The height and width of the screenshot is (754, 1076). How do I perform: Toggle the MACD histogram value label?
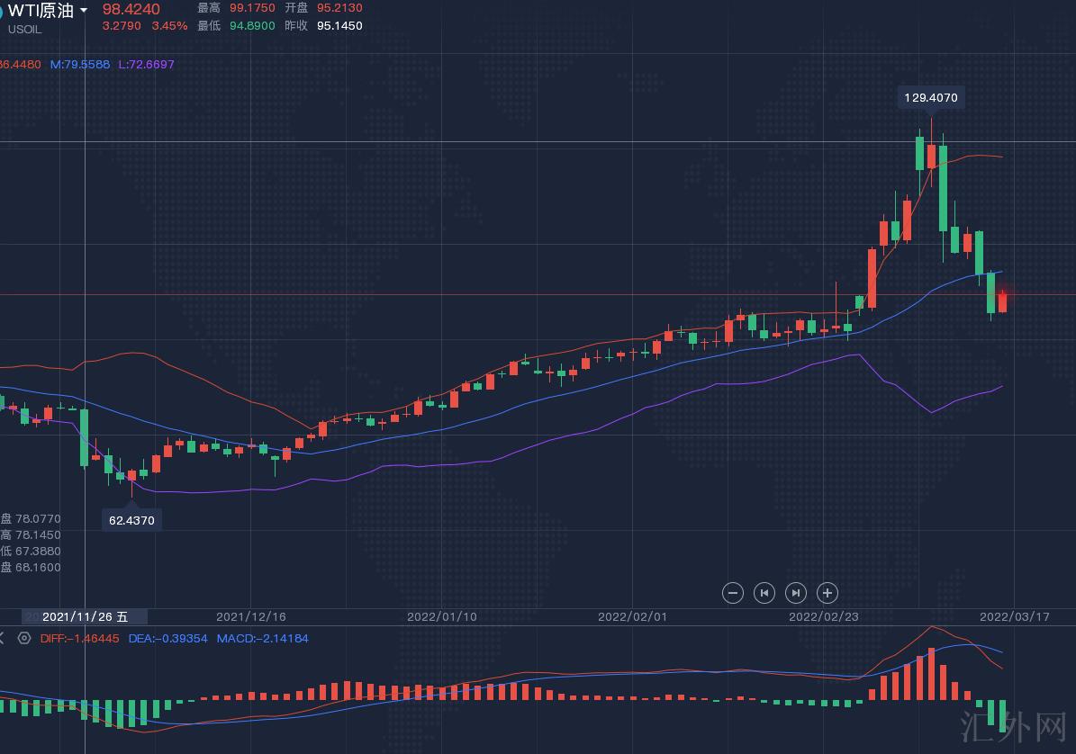(x=261, y=638)
